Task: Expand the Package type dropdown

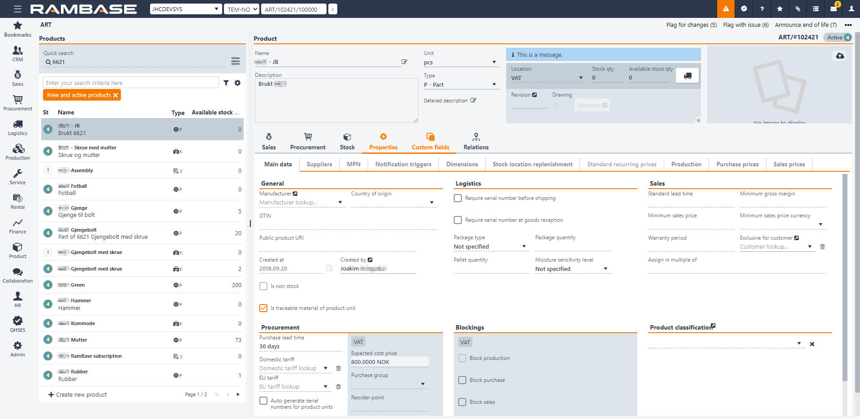Action: 490,247
